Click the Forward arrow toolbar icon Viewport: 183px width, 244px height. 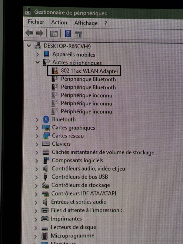pos(40,33)
